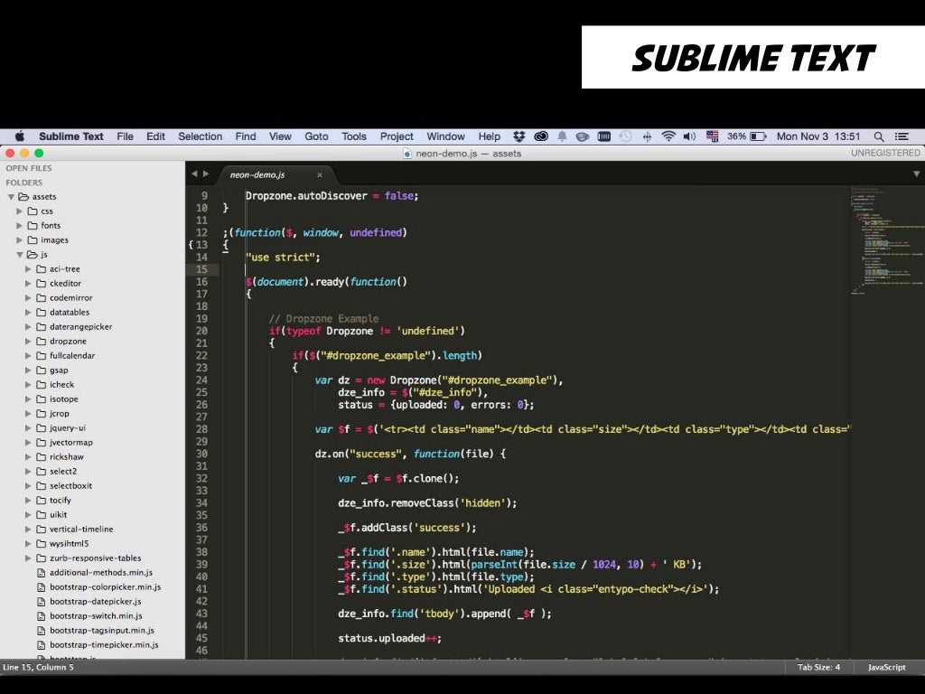Click the Wi-Fi status icon
Image resolution: width=925 pixels, height=694 pixels.
668,136
